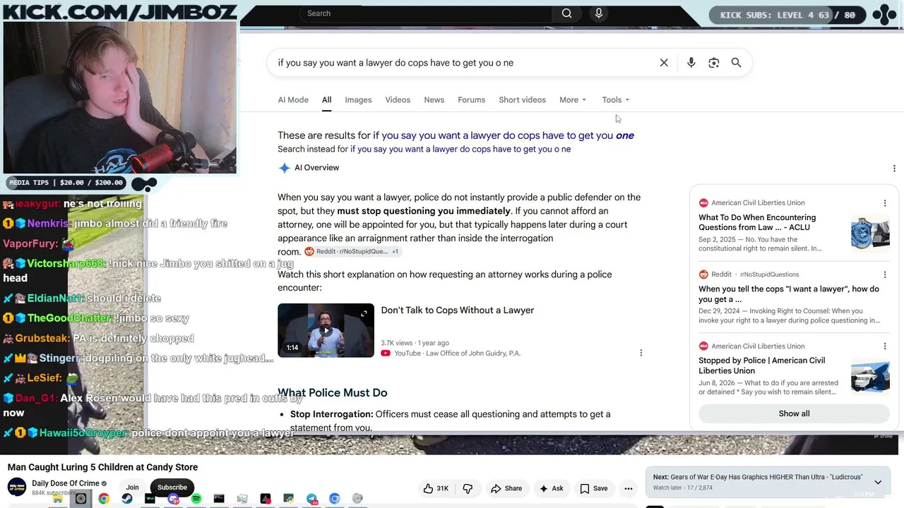Click the AI Overview sparkle icon
The height and width of the screenshot is (508, 904).
284,168
